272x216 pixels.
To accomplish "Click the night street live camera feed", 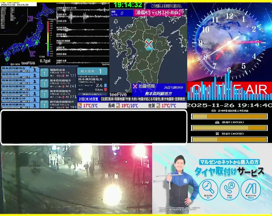I will [76, 179].
